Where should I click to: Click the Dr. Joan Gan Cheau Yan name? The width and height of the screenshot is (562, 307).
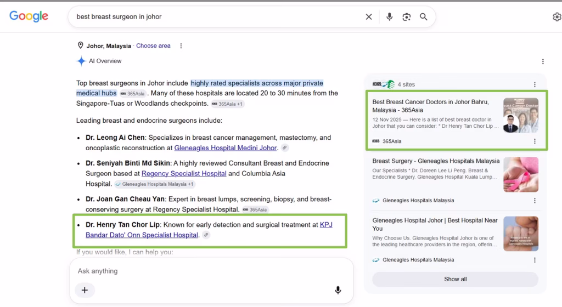coord(125,200)
